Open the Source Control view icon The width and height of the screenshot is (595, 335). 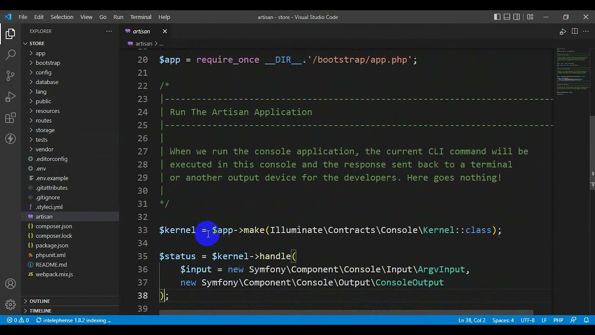[10, 76]
